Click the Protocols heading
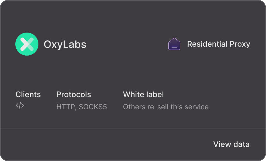266x161 pixels. [x=74, y=95]
